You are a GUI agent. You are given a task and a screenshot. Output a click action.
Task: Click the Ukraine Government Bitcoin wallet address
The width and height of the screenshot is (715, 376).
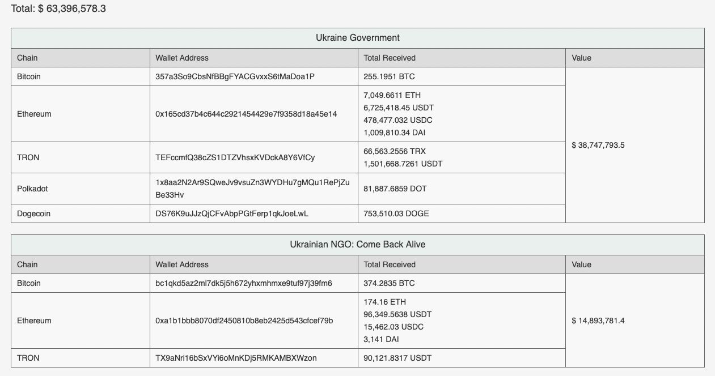point(235,76)
